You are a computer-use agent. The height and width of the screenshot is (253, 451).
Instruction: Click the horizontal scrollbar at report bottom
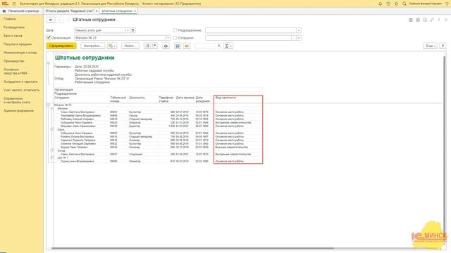(192, 248)
